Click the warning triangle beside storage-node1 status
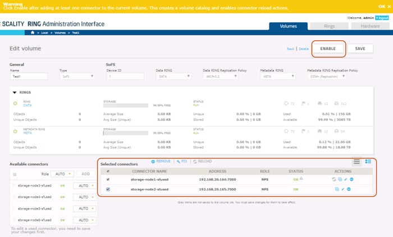393x237 pixels. (x=301, y=179)
